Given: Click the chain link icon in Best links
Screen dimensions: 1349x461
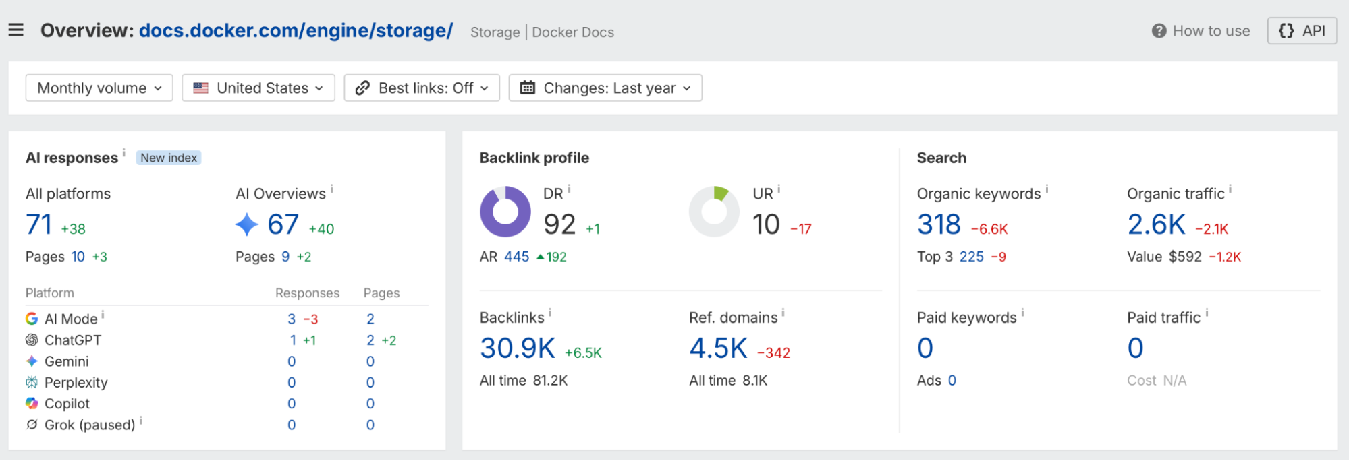Looking at the screenshot, I should point(362,88).
